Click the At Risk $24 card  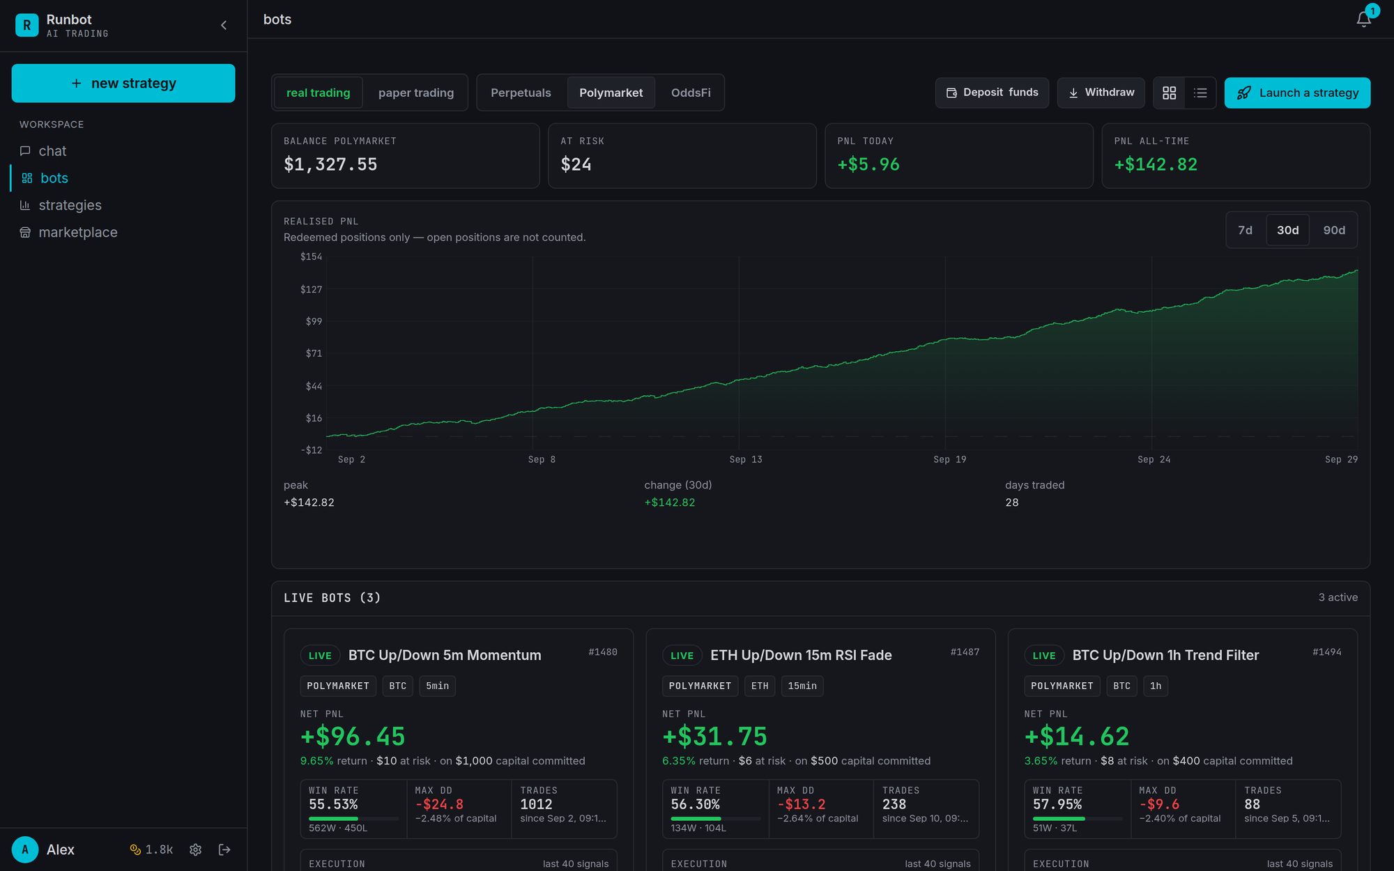point(682,156)
